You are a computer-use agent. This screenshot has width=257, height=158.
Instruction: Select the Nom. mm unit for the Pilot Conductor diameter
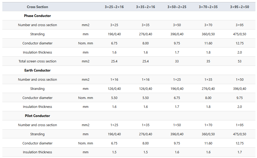[86, 143]
